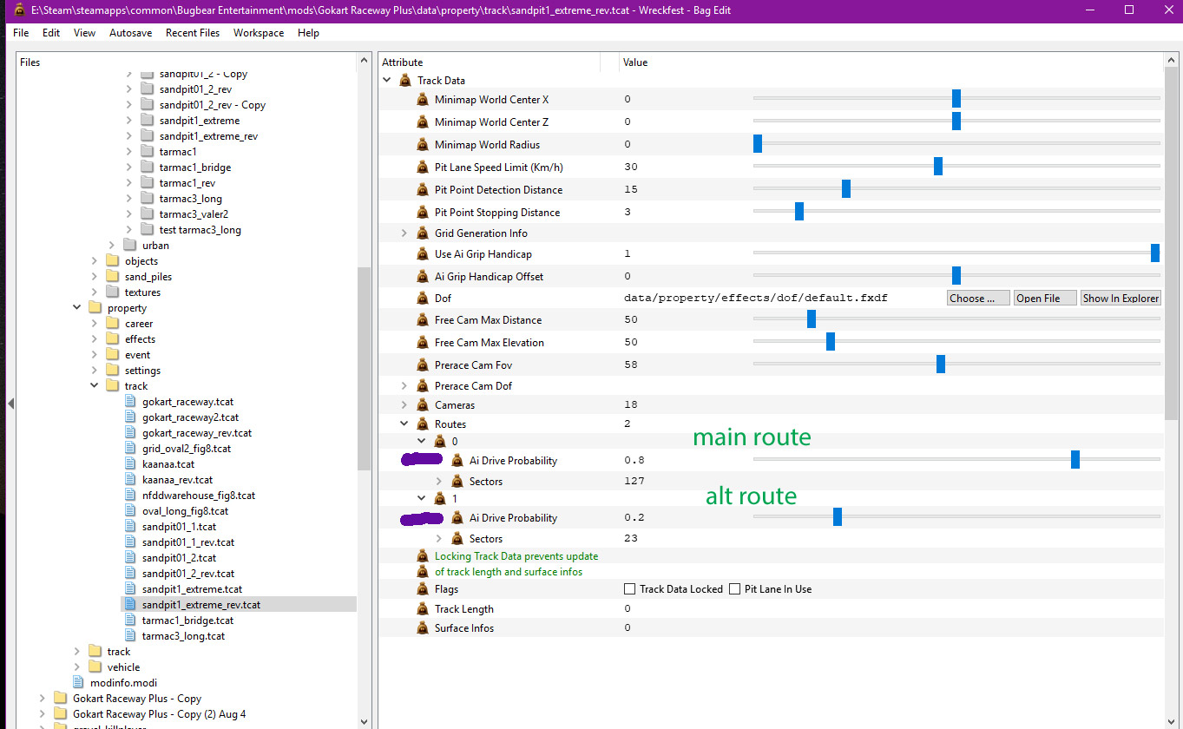Collapse the Routes node
The height and width of the screenshot is (729, 1183).
(x=404, y=424)
